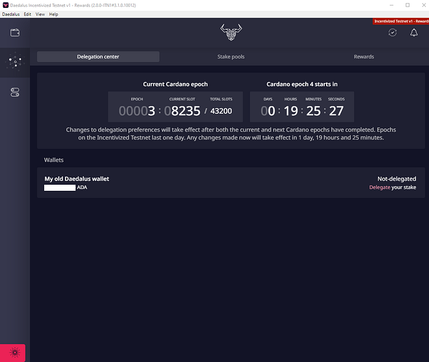Click the node sync status checkmark icon
This screenshot has height=362, width=429.
(392, 33)
